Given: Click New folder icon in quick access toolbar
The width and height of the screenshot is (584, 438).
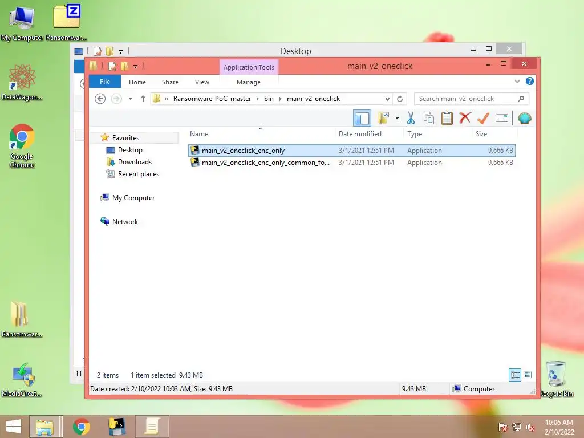Looking at the screenshot, I should 125,66.
